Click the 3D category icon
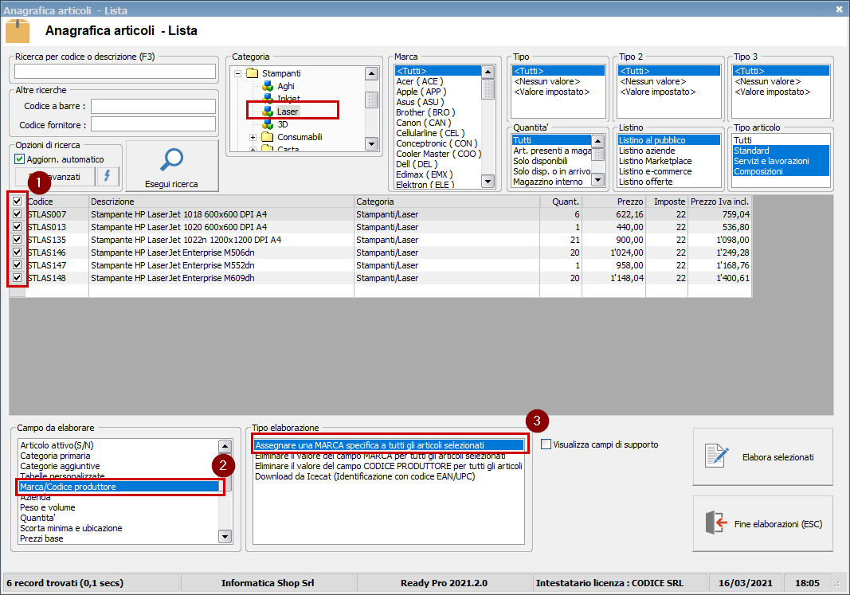Viewport: 850px width, 595px height. click(268, 124)
